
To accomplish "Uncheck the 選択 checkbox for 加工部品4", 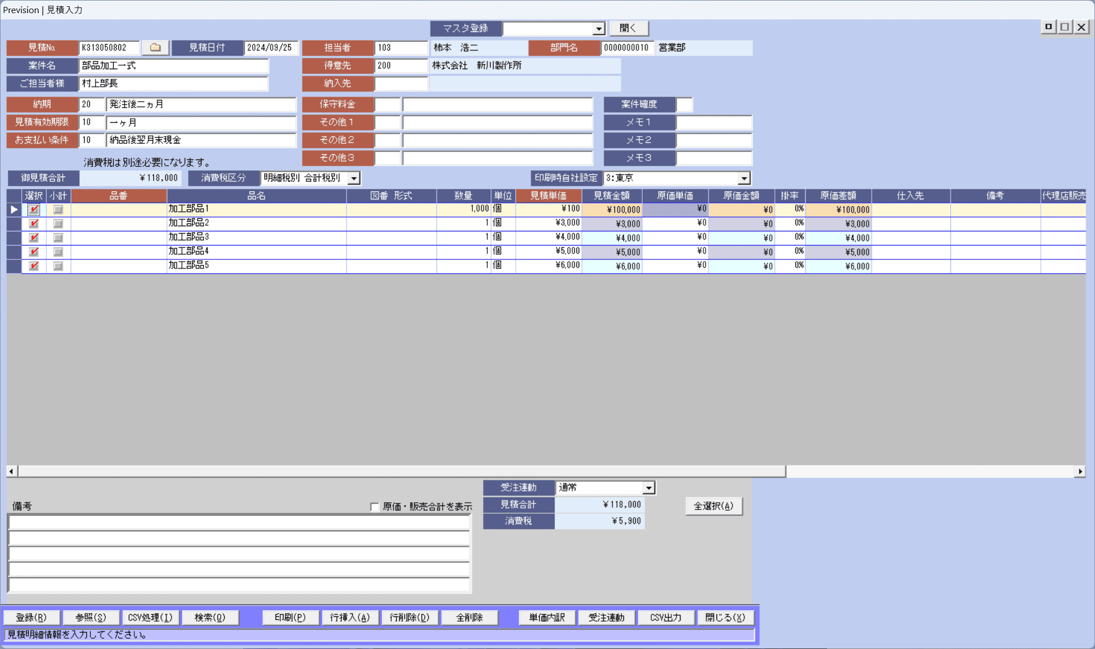I will tap(34, 251).
